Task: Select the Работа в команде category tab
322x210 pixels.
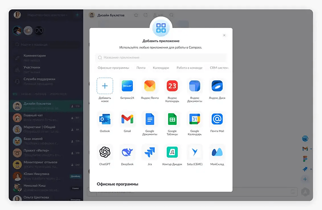Action: tap(190, 68)
